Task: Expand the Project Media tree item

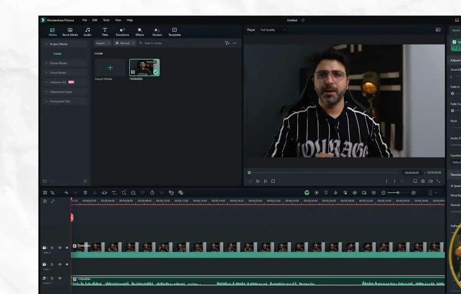Action: (46, 44)
